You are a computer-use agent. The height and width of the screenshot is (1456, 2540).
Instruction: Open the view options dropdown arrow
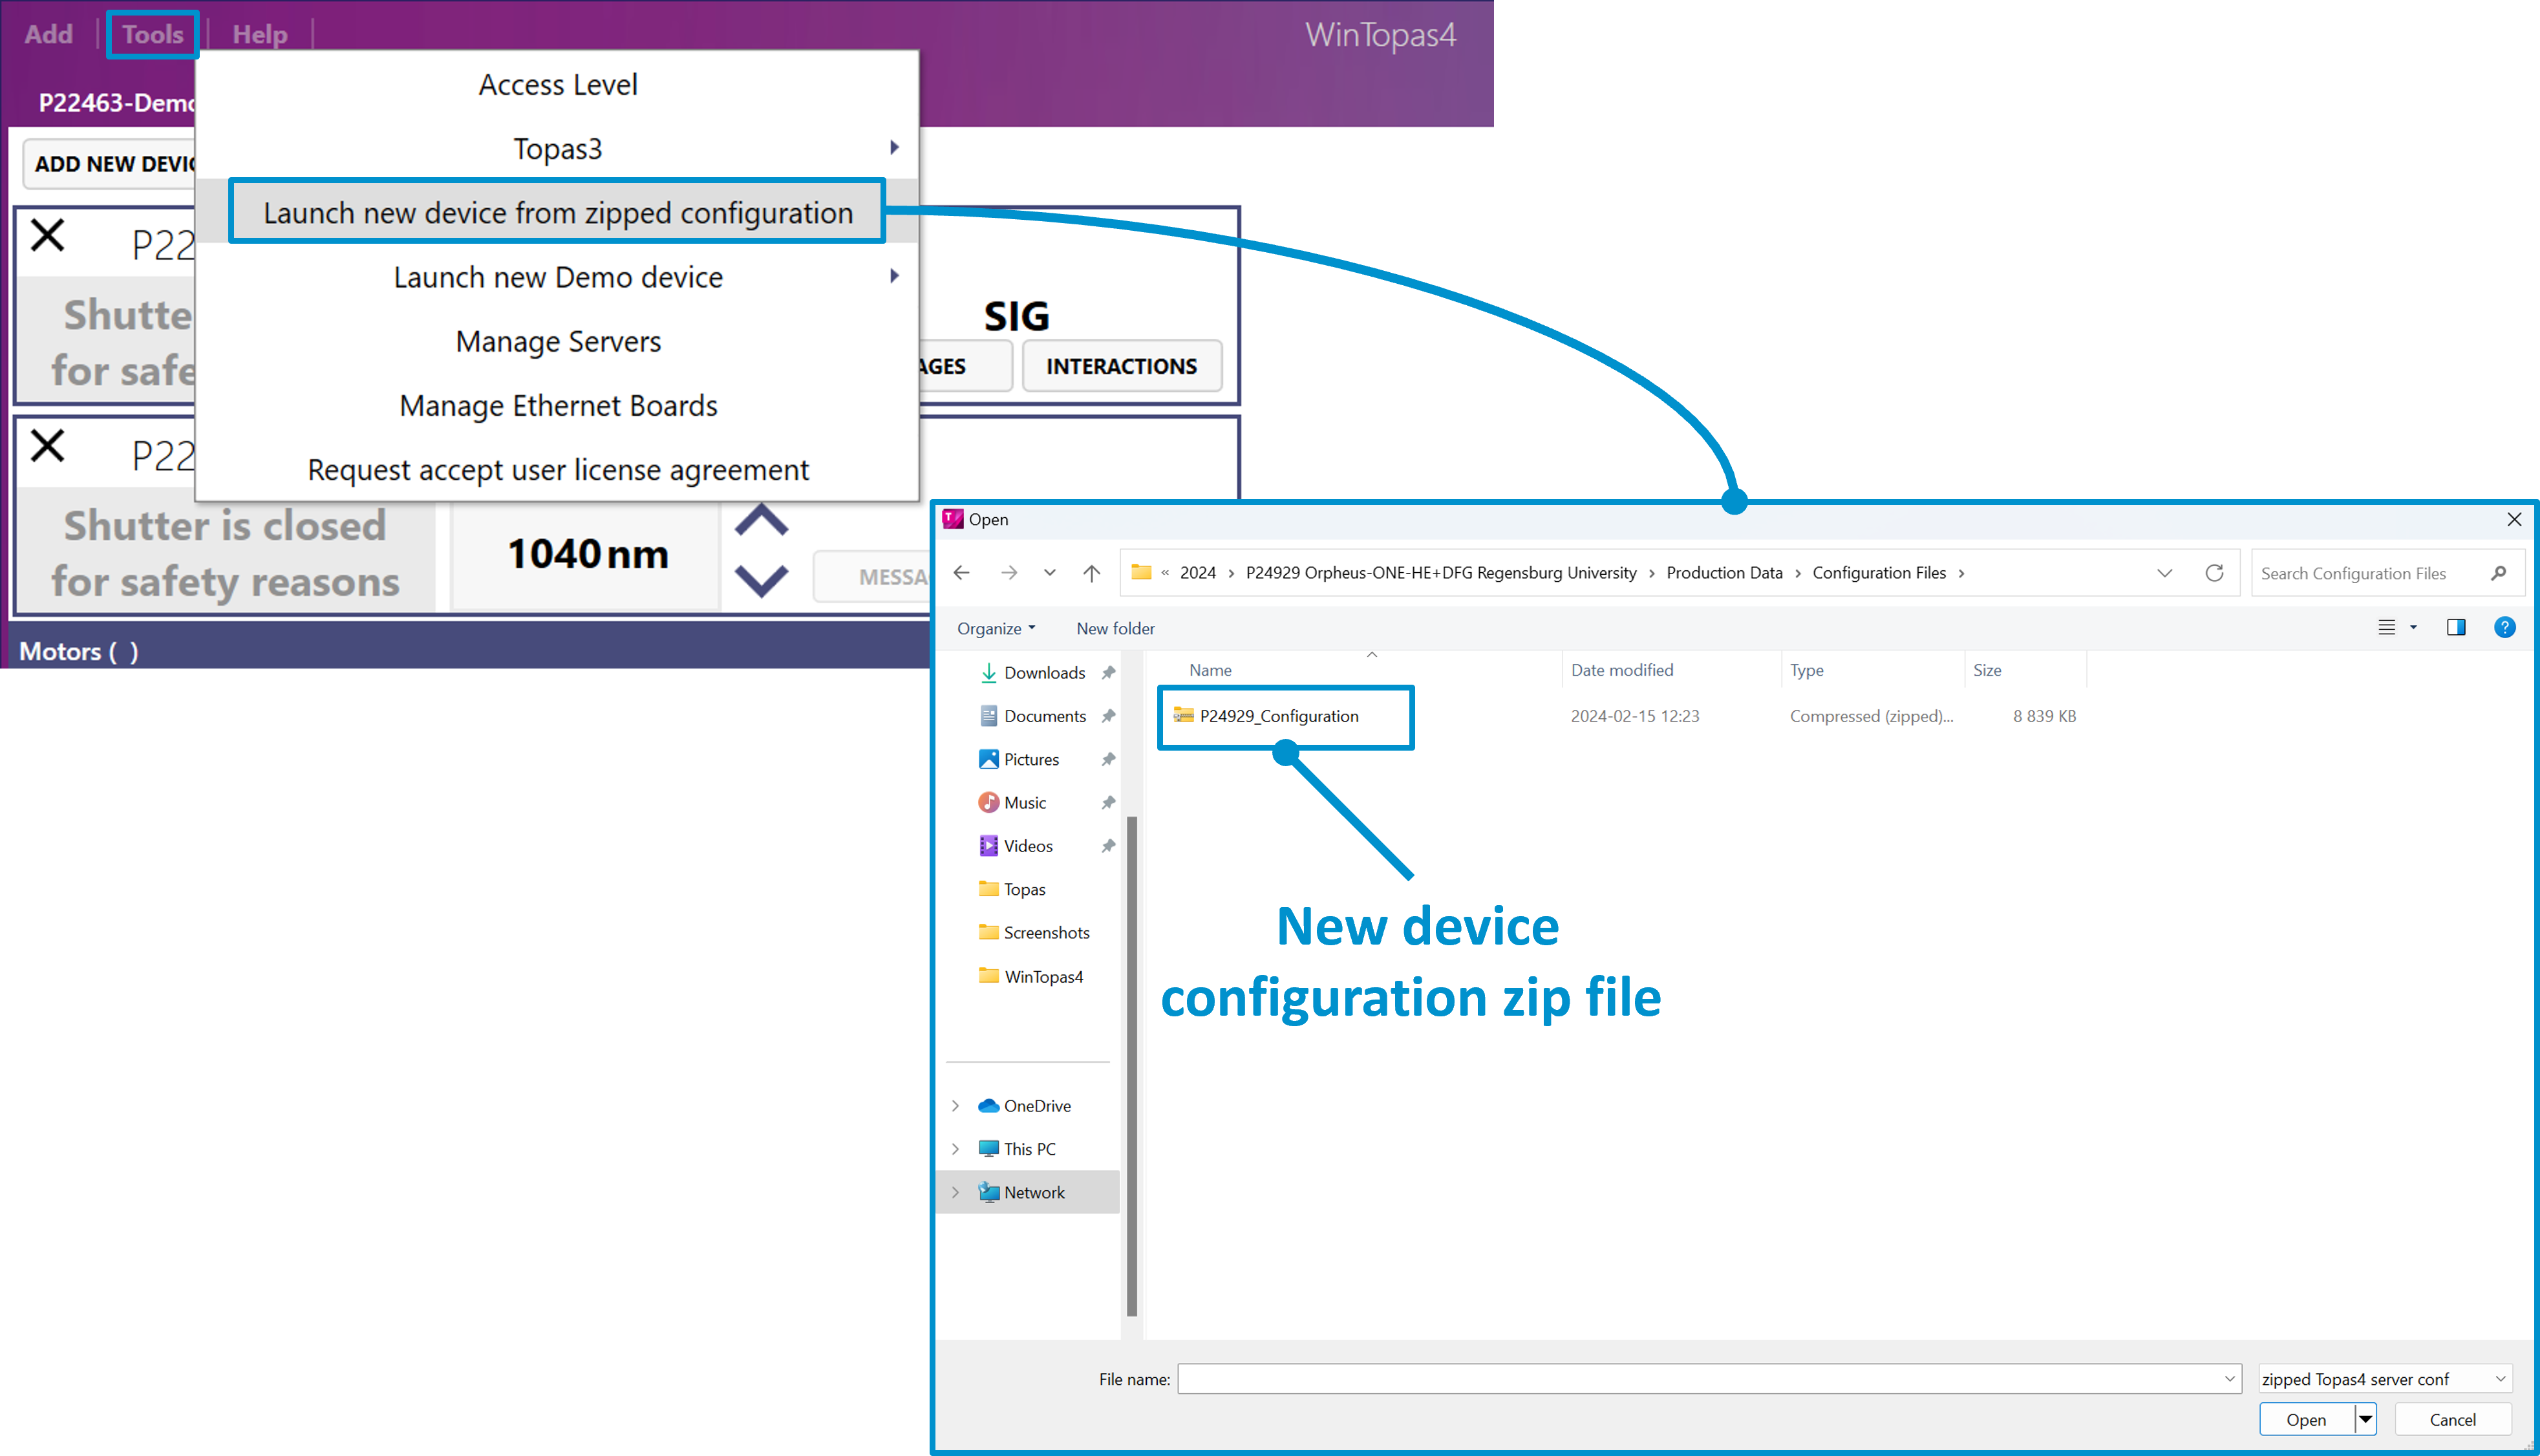[2413, 627]
